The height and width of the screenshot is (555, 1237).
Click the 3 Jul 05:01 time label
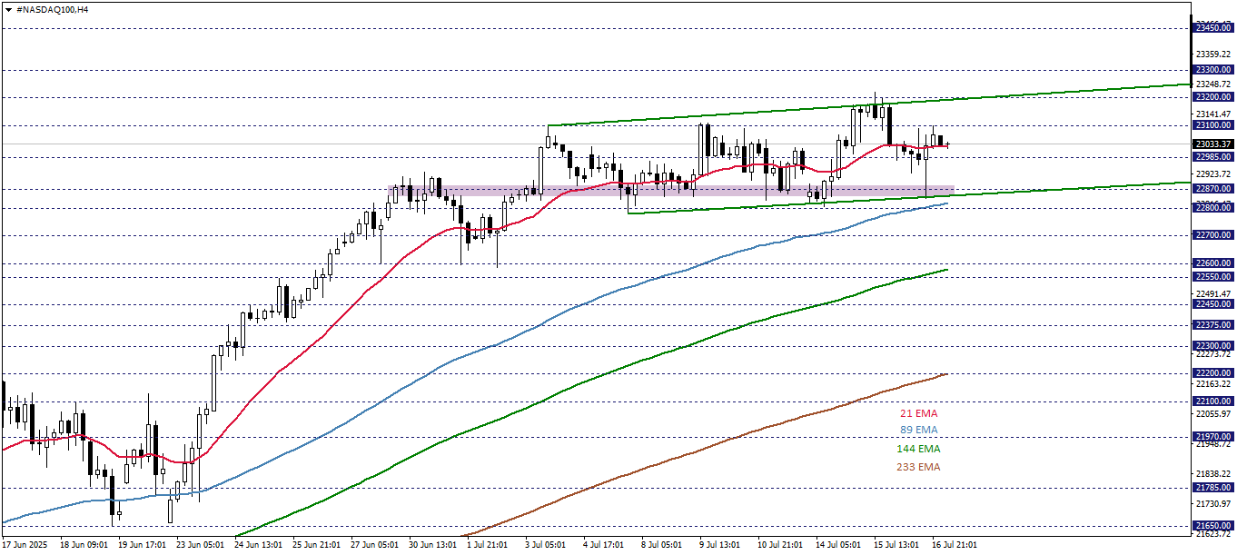tap(547, 545)
